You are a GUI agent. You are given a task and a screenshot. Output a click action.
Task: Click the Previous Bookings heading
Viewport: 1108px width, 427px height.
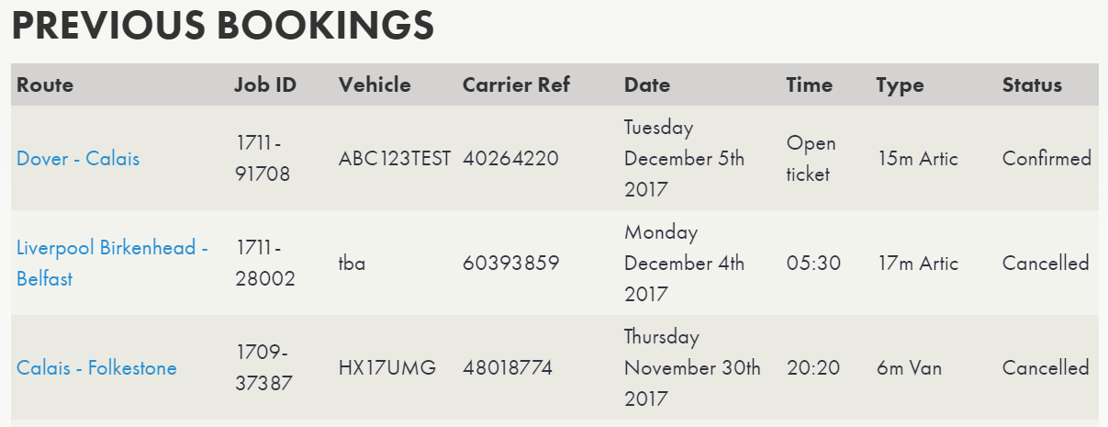222,26
